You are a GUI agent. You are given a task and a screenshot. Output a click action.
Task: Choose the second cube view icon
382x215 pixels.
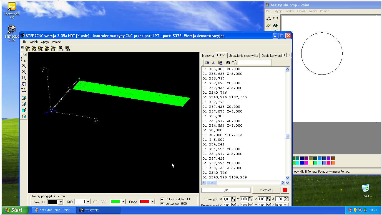click(x=24, y=104)
